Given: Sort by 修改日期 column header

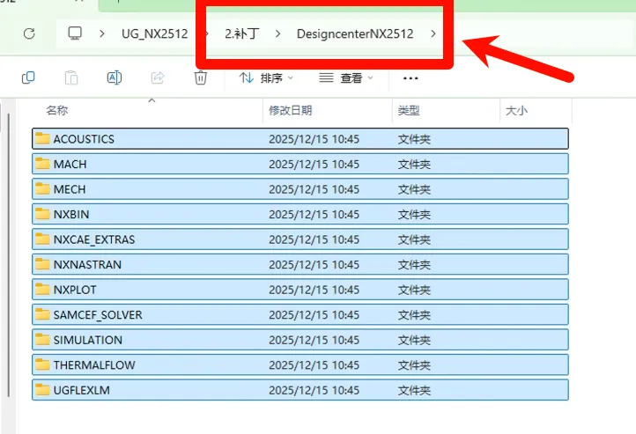Looking at the screenshot, I should coord(291,110).
